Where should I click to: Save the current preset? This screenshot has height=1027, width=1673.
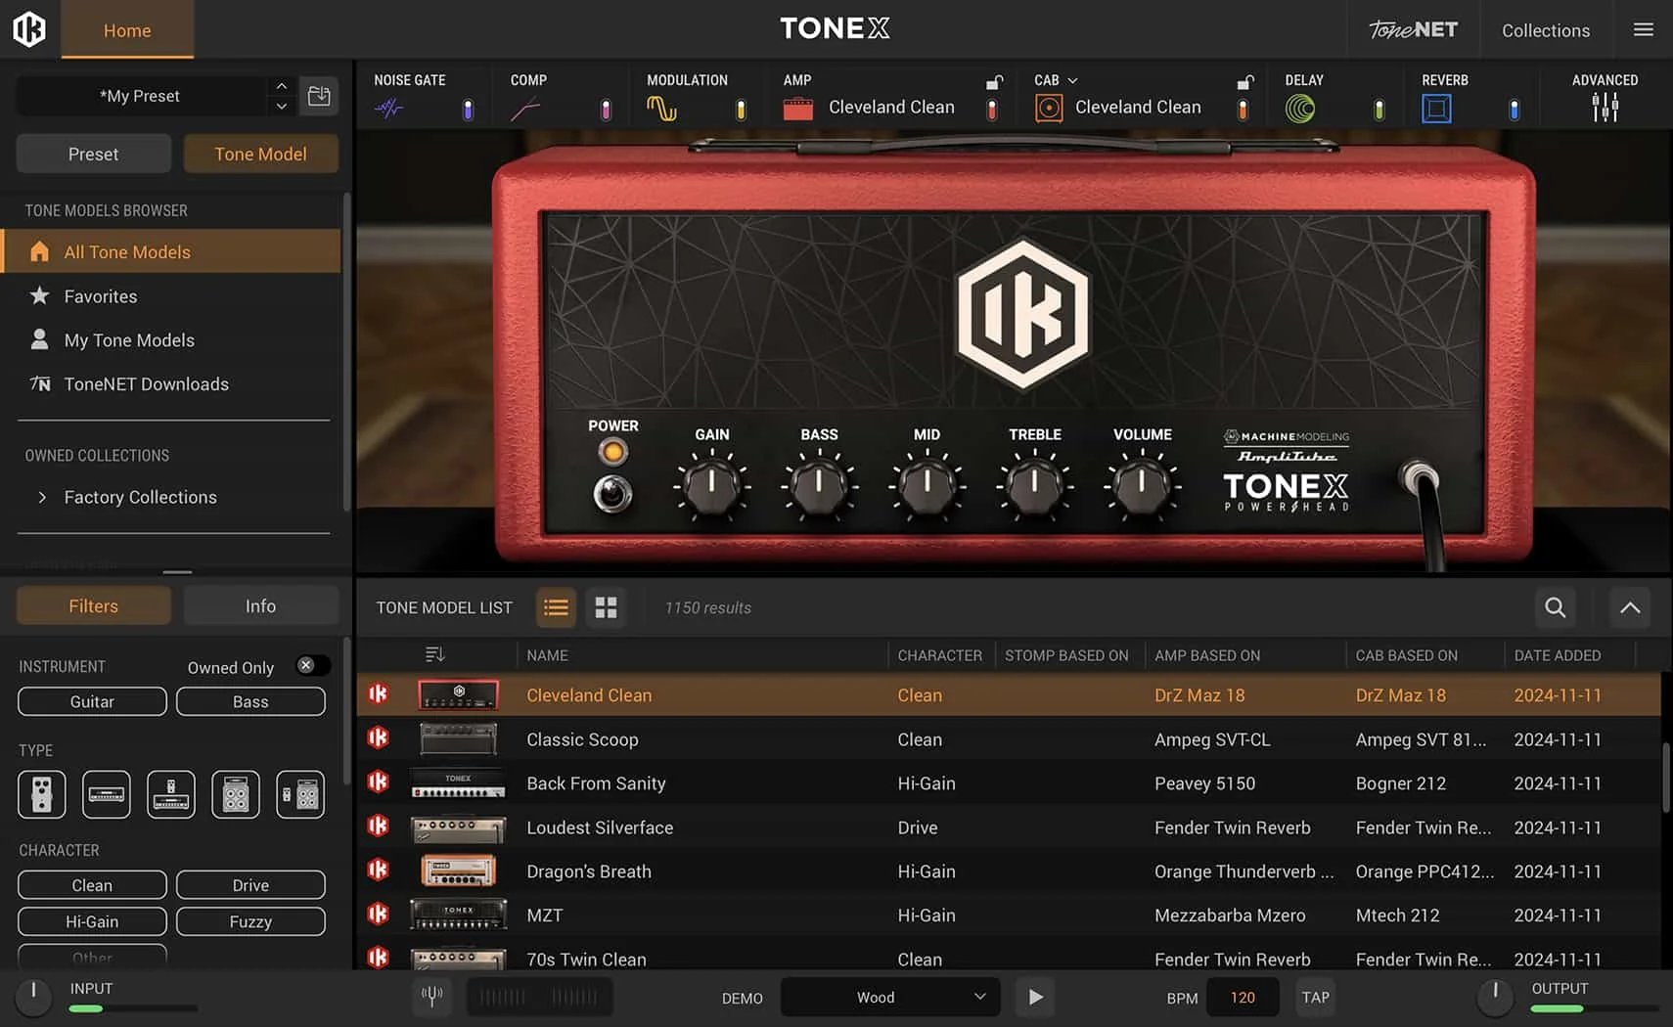pos(319,95)
